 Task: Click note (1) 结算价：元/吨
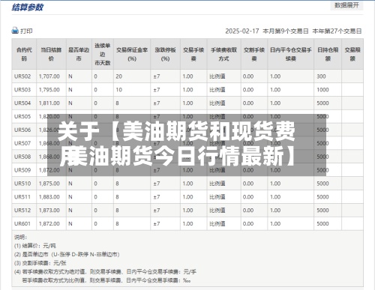(x=35, y=246)
